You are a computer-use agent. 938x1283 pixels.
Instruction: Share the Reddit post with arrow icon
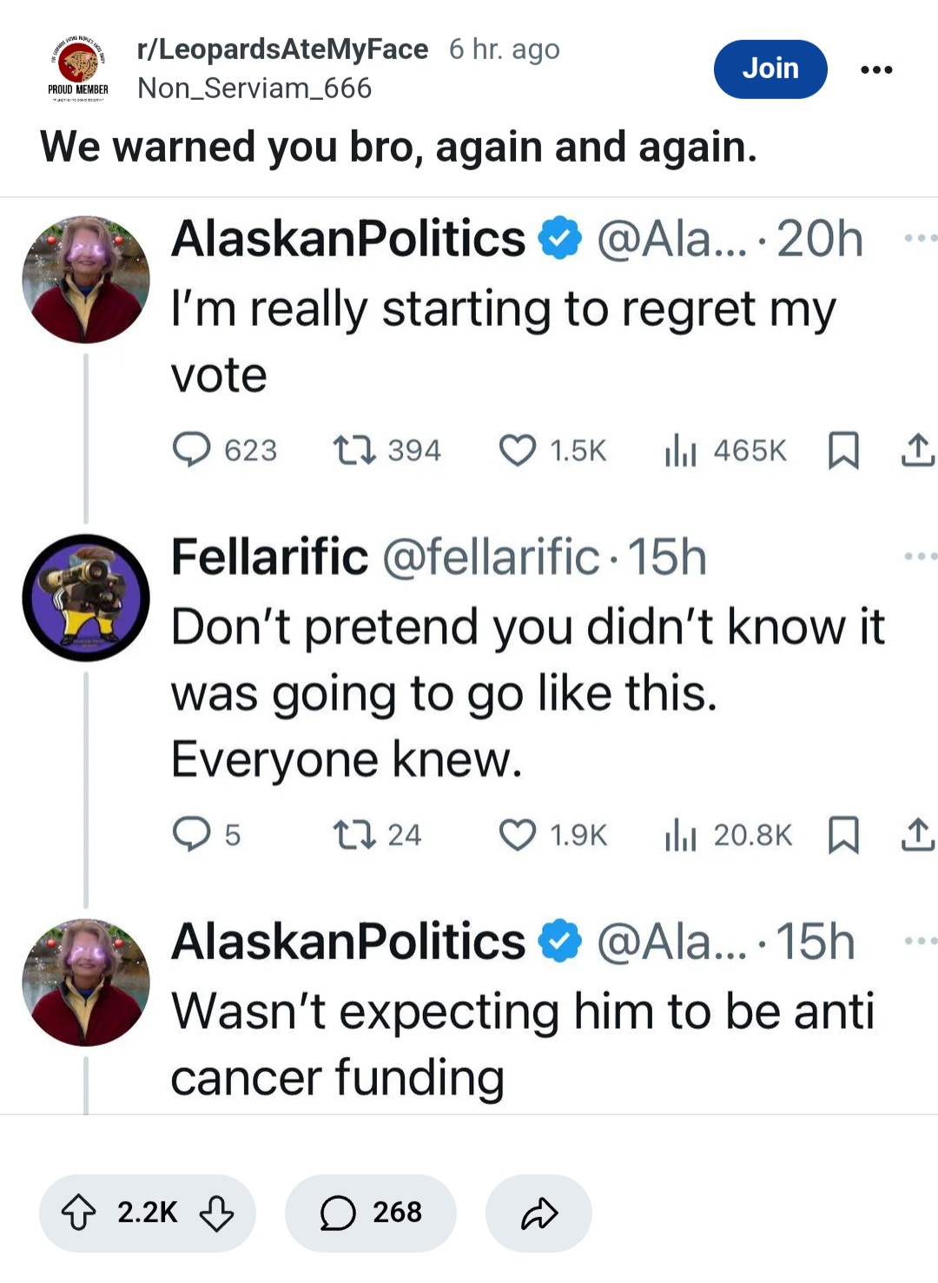[538, 1213]
